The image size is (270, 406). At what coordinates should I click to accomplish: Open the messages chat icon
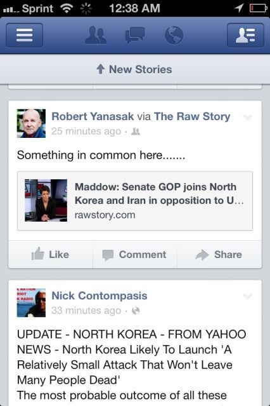(x=134, y=35)
